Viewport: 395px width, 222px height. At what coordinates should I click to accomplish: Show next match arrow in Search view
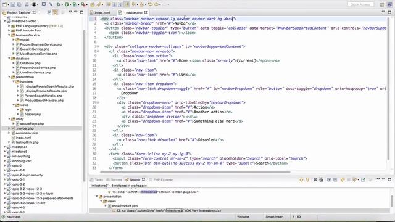[301, 179]
